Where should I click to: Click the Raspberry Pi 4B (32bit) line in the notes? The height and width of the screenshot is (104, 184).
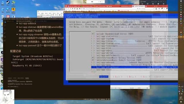click(x=27, y=66)
